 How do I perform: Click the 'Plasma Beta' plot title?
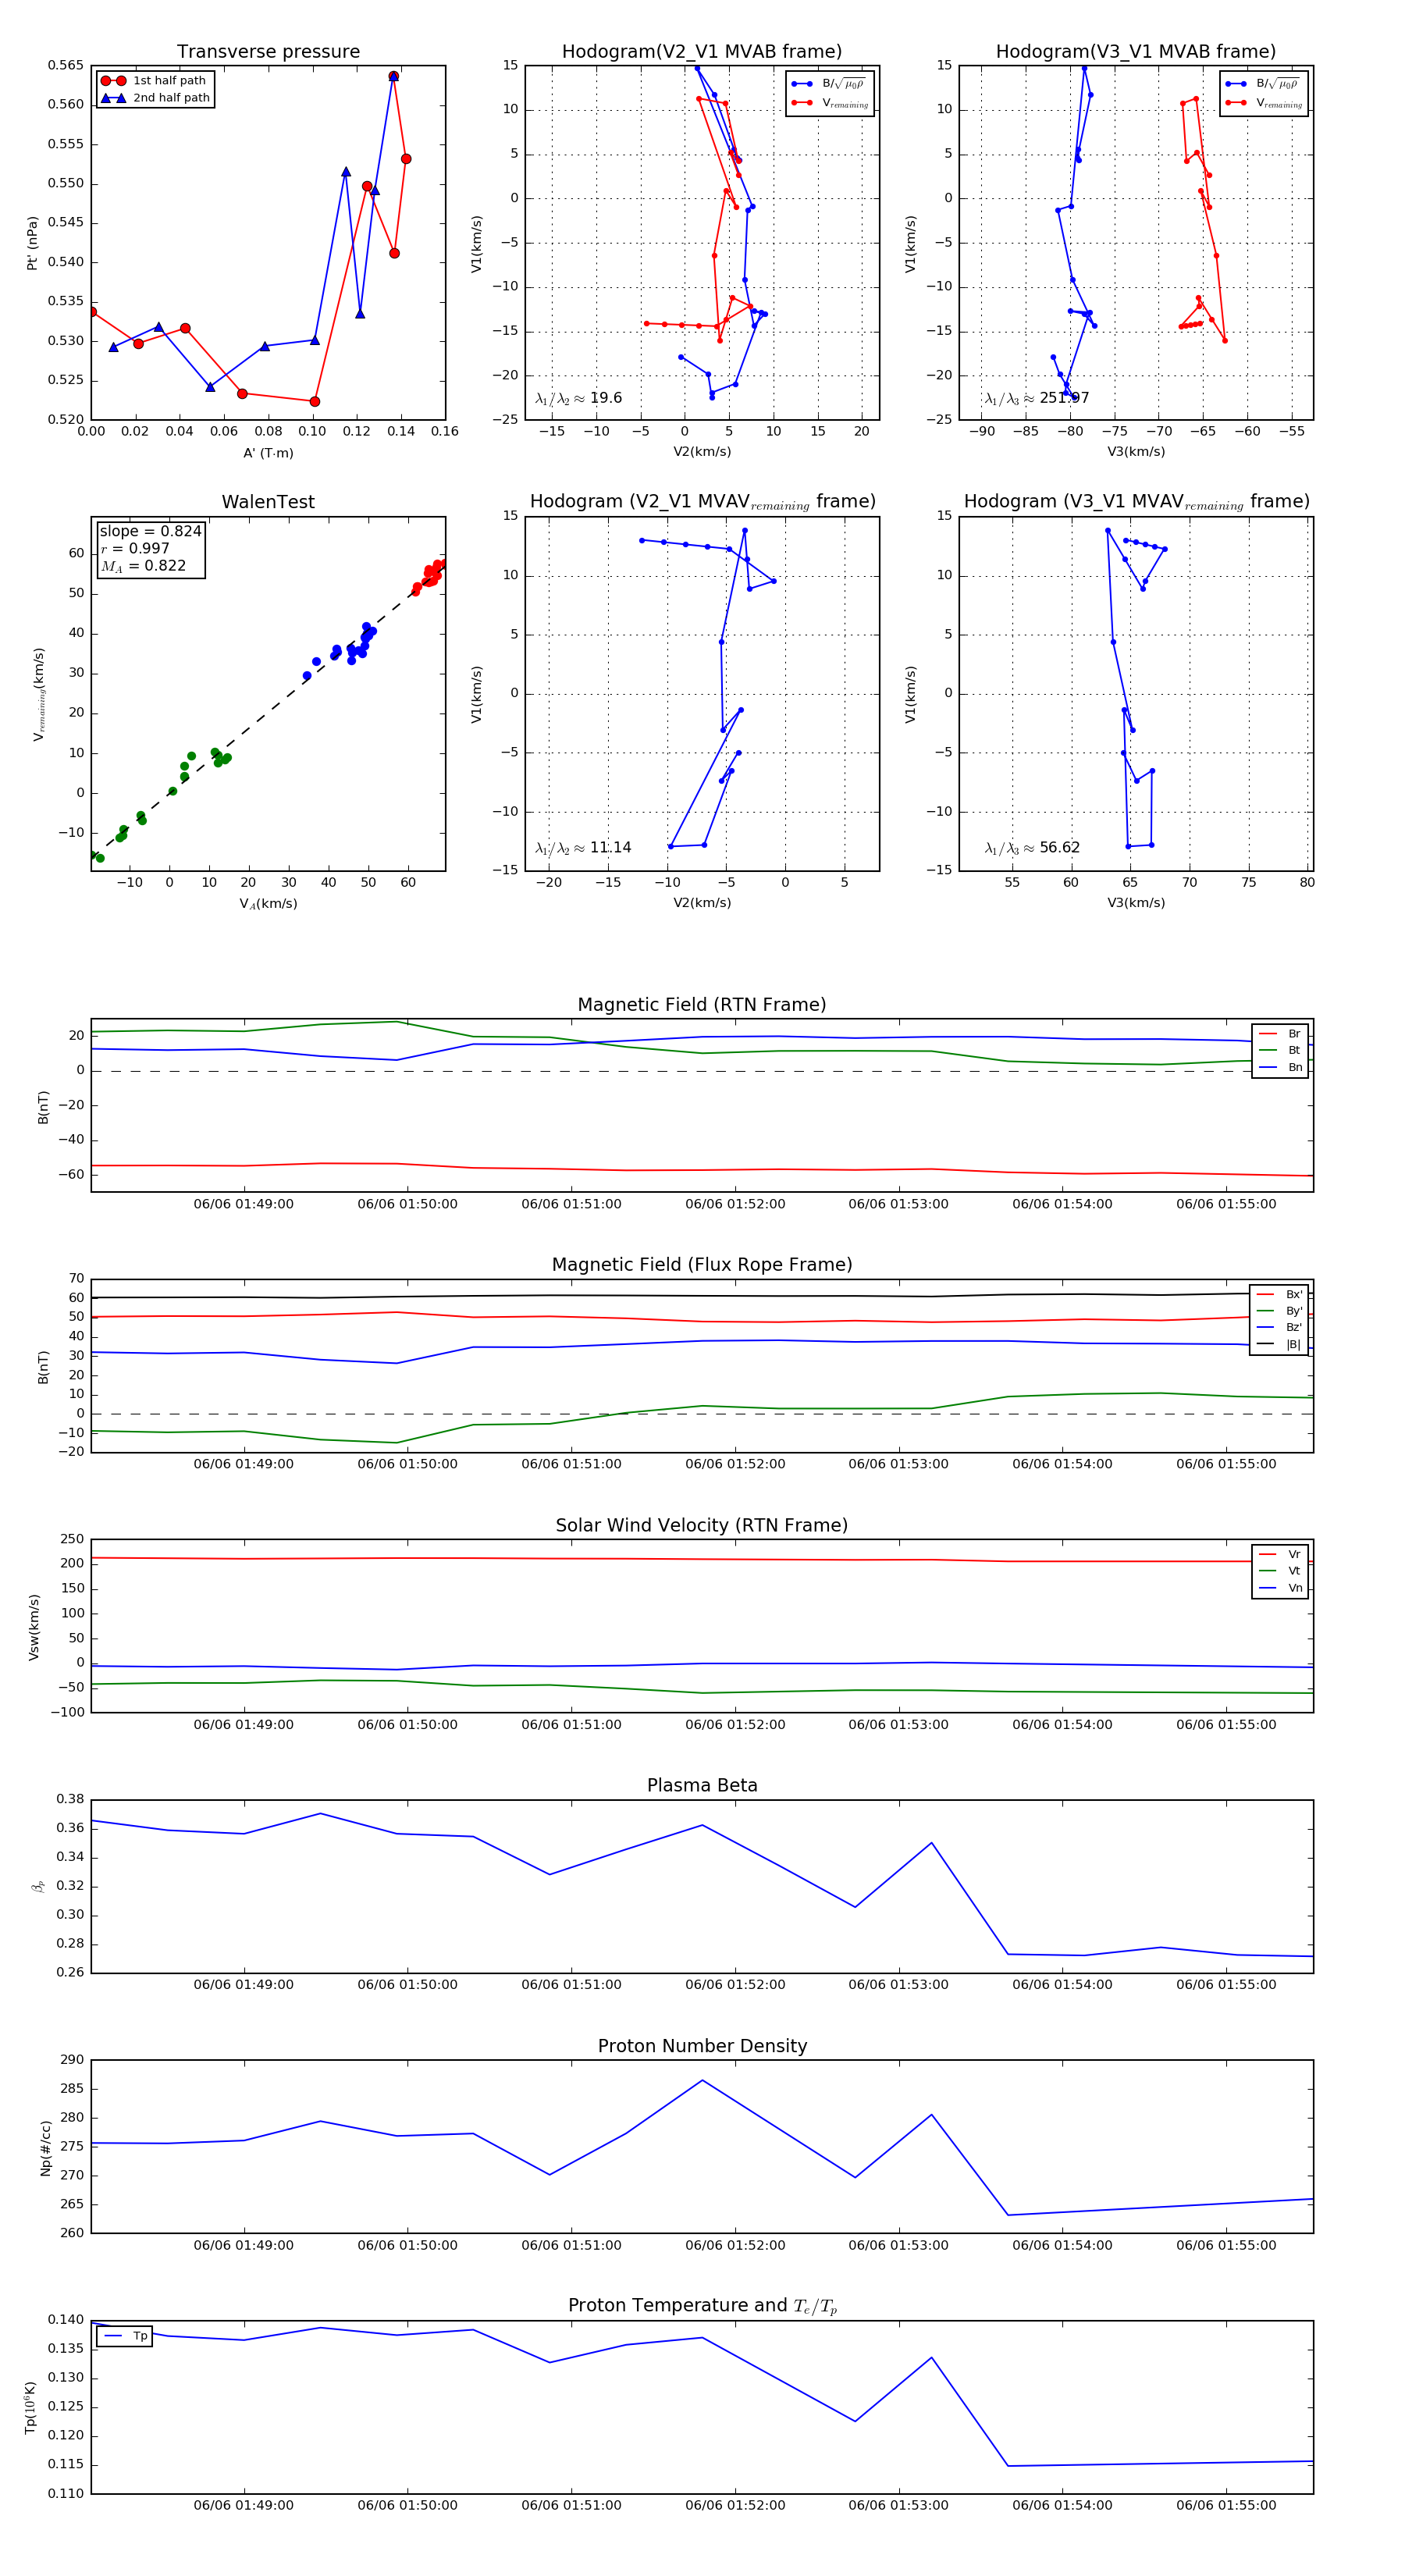702,1786
